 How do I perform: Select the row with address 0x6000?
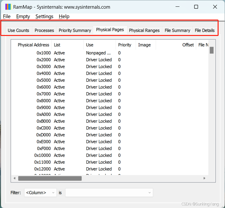(110, 87)
